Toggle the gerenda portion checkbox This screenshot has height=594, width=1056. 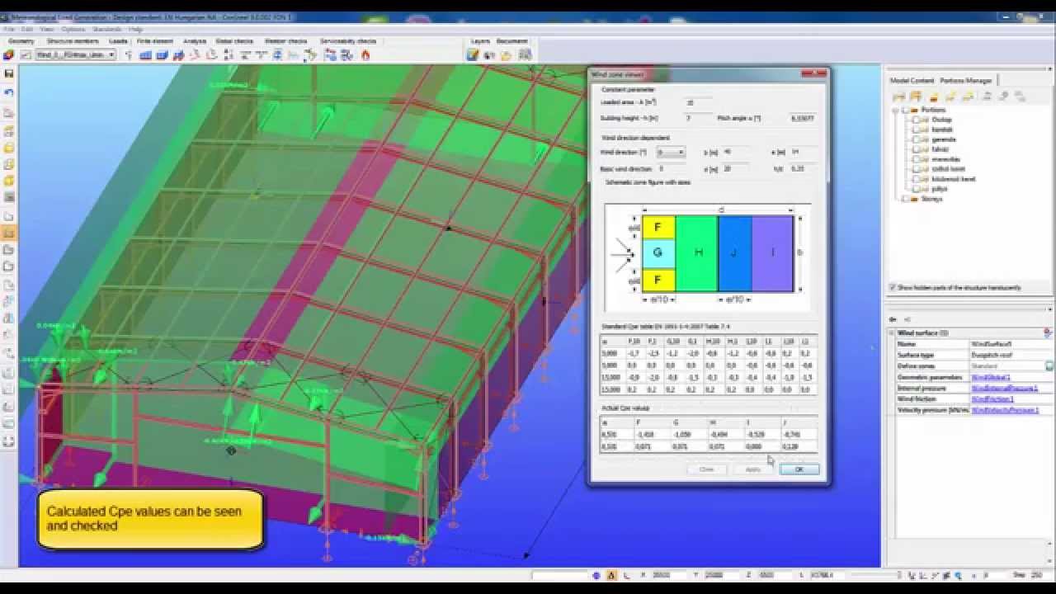(915, 139)
